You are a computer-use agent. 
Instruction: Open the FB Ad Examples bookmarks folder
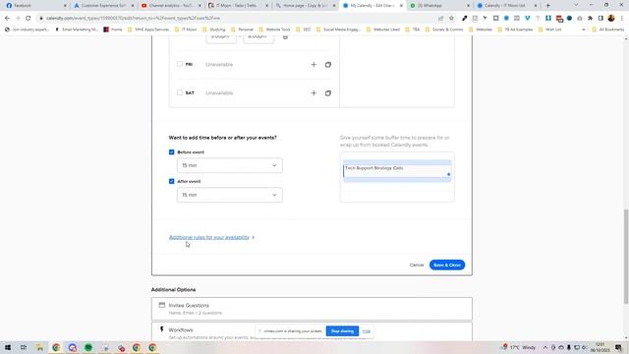tap(515, 29)
